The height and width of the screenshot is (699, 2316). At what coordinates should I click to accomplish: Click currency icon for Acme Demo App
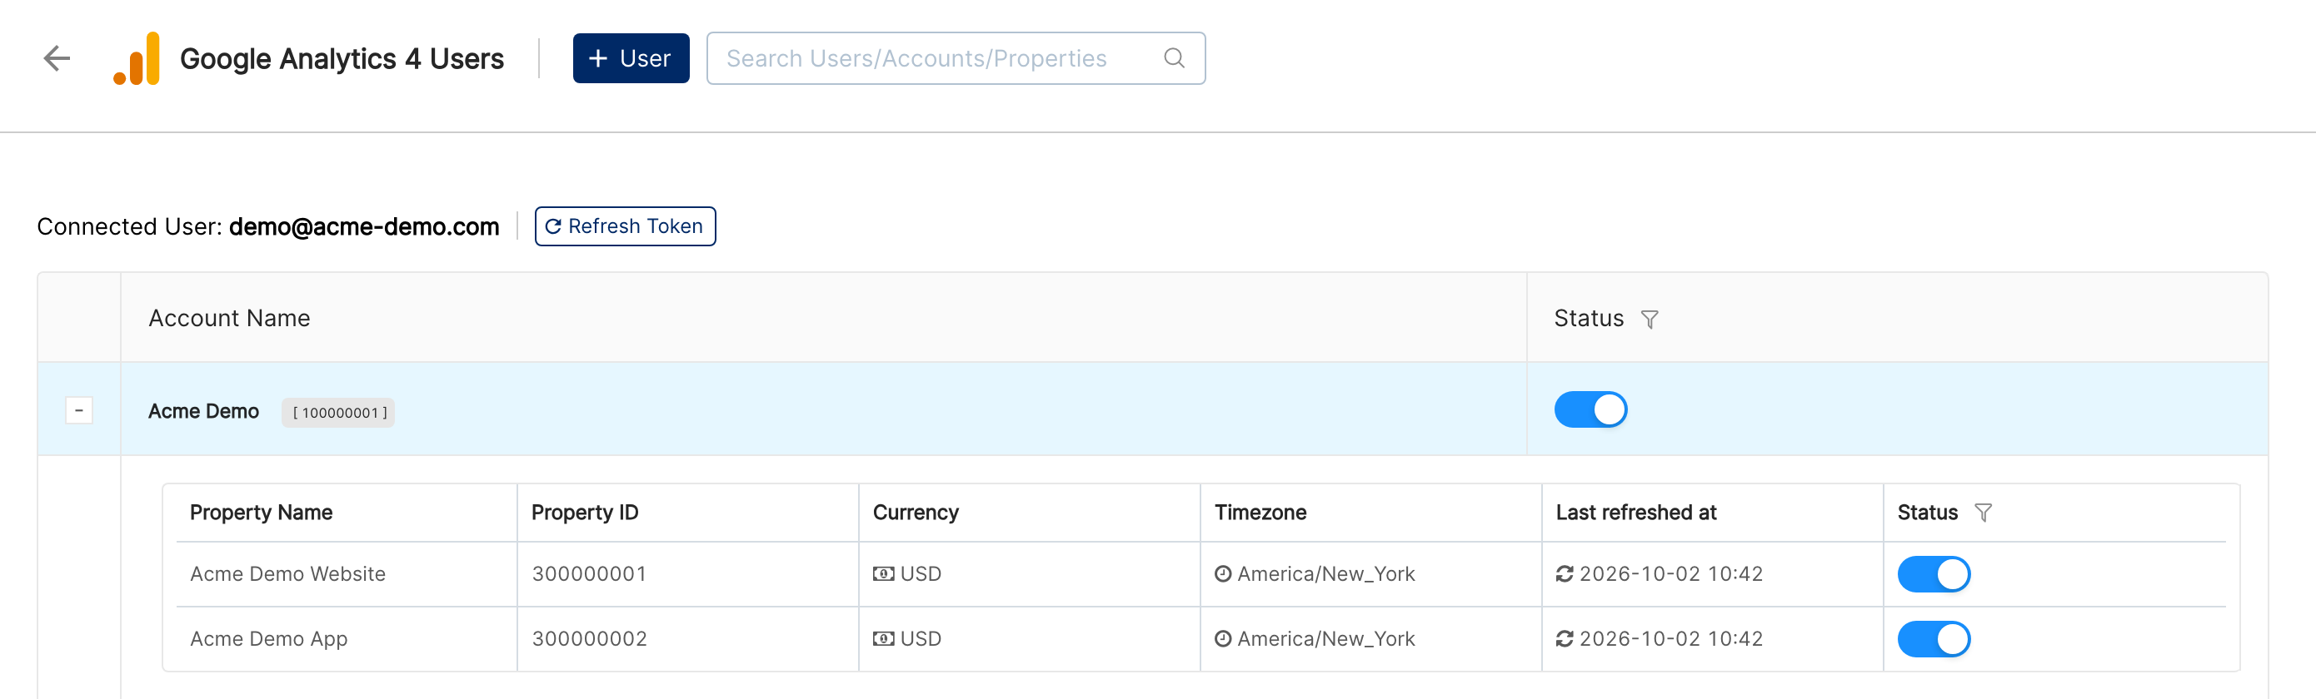[884, 639]
